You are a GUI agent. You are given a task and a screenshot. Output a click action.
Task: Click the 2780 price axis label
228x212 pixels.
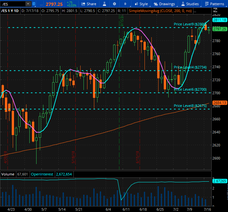point(216,41)
